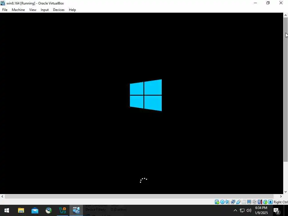Show hidden system tray icons
288x216 pixels.
(235, 210)
